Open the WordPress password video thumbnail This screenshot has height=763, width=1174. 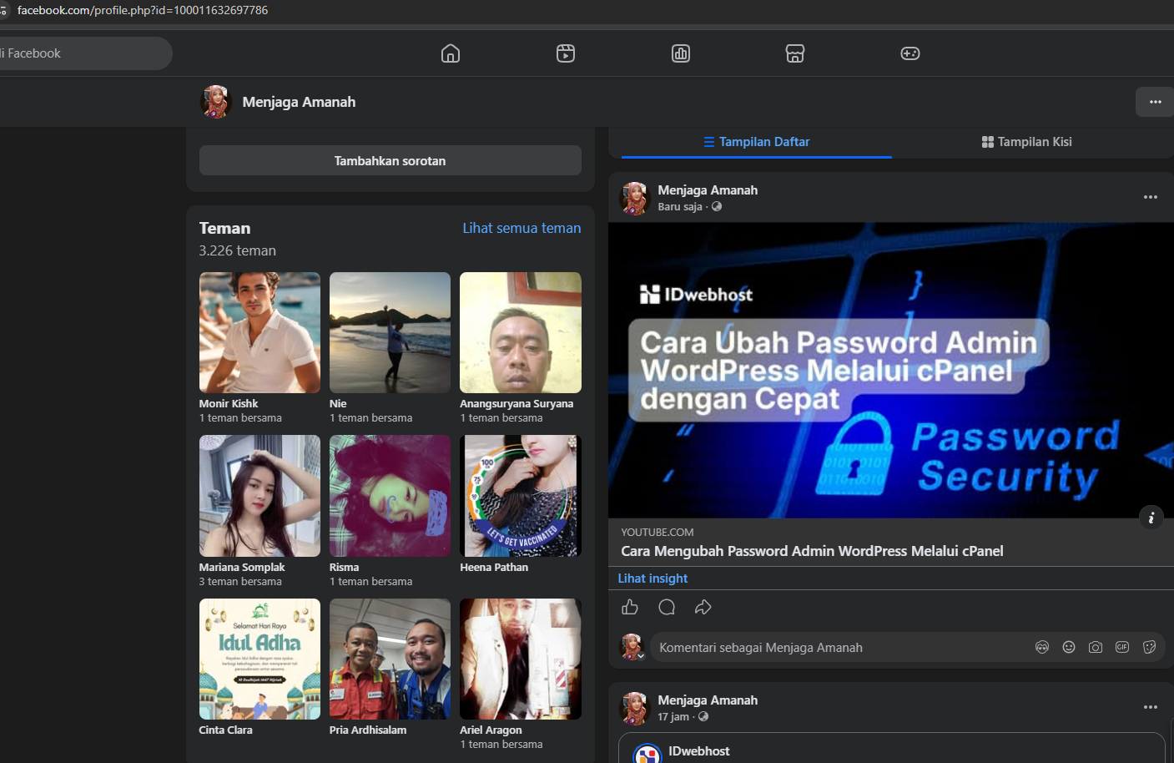pos(891,371)
